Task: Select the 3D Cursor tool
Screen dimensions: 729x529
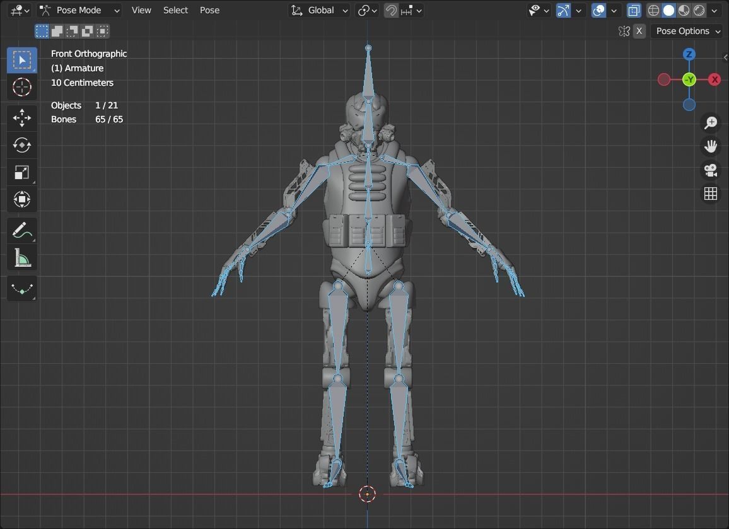Action: point(22,87)
